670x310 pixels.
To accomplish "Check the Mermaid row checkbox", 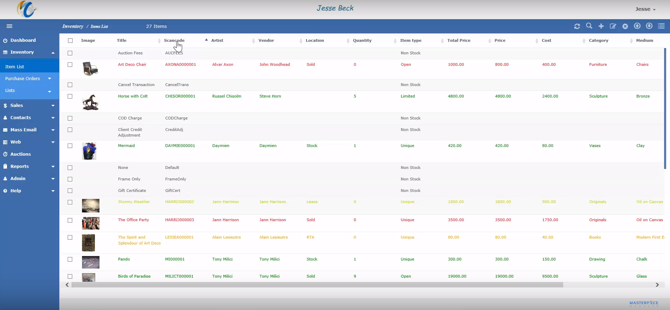I will (x=70, y=146).
